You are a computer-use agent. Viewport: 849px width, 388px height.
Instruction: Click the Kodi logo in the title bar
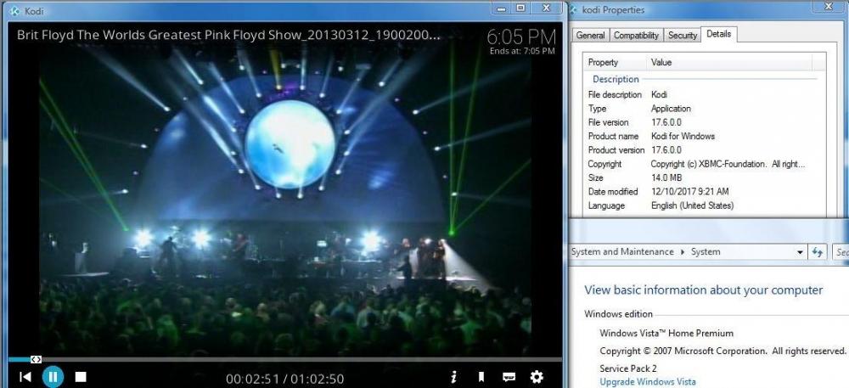tap(9, 11)
